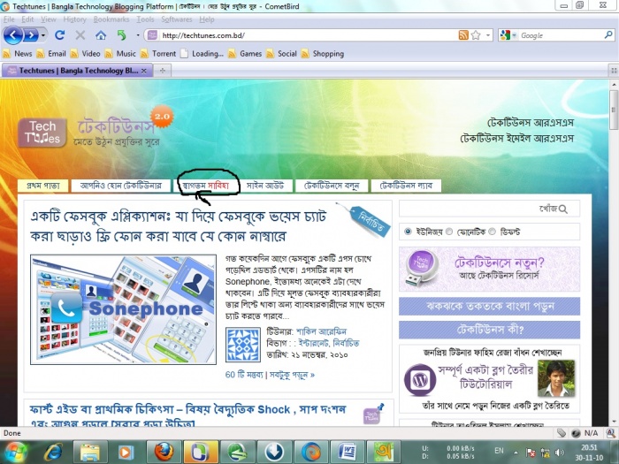Click the শাকিল আরেফিন author link

[x=321, y=331]
